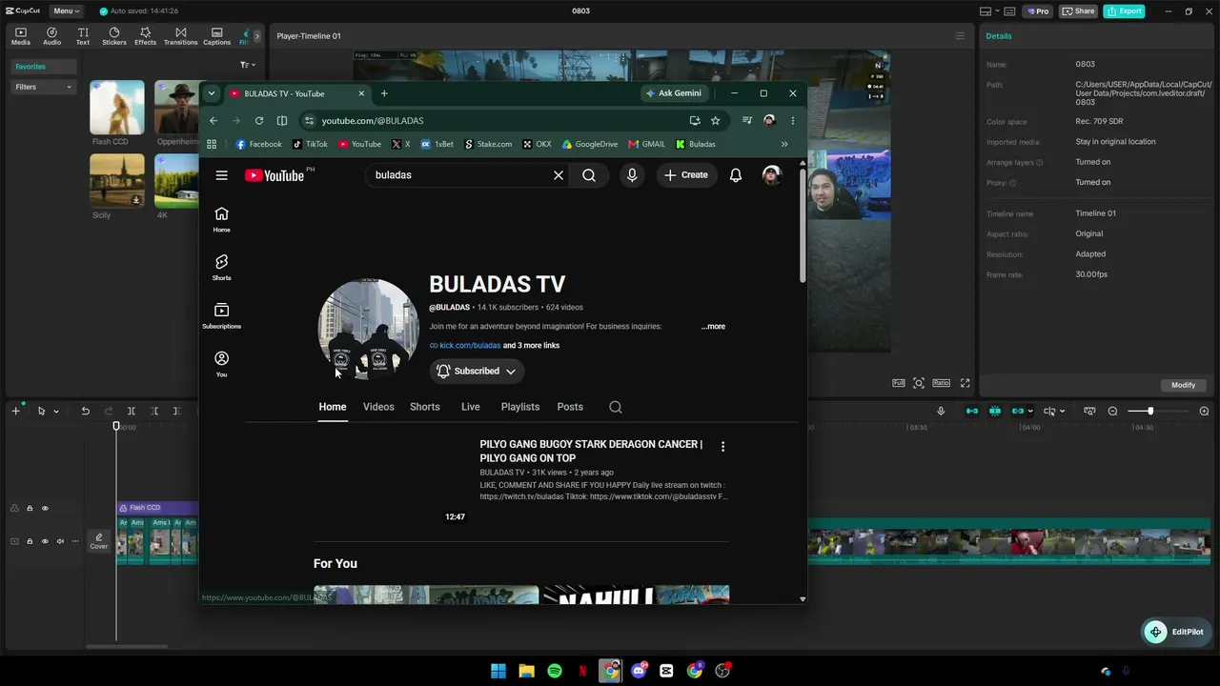The height and width of the screenshot is (686, 1220).
Task: Open Subscriptions in YouTube sidebar
Action: (x=221, y=315)
